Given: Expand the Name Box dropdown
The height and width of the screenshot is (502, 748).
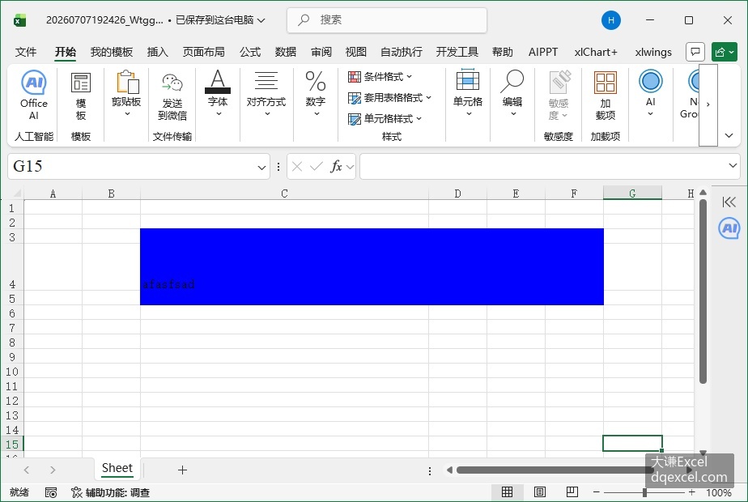Looking at the screenshot, I should 261,167.
